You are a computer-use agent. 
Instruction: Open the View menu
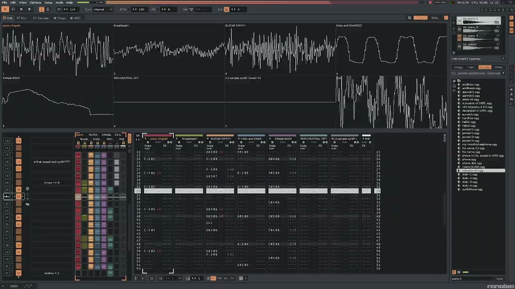[23, 2]
